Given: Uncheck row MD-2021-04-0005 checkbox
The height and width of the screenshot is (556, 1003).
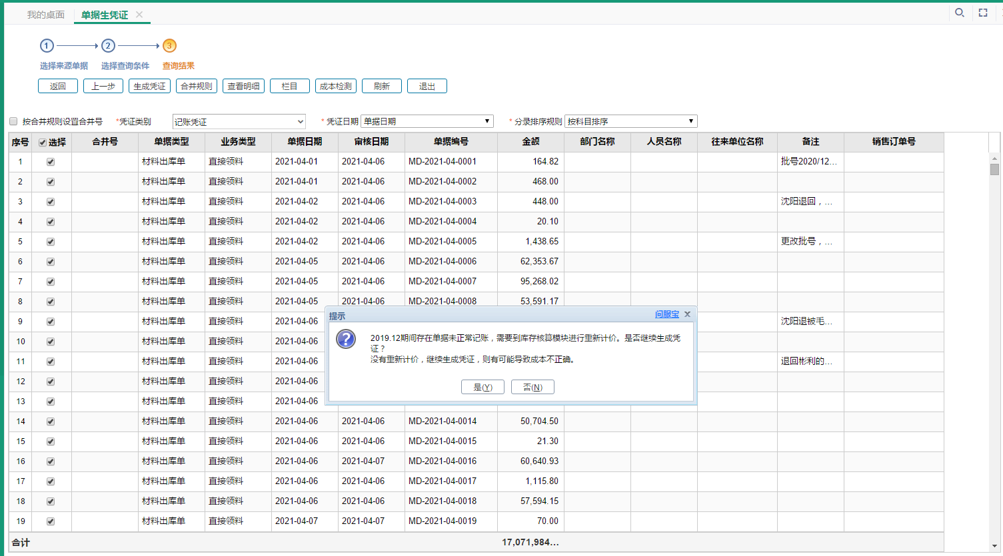Looking at the screenshot, I should [x=51, y=242].
